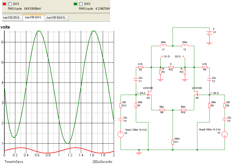Select resistor R10 56m
This screenshot has height=166, width=232.
183,110
